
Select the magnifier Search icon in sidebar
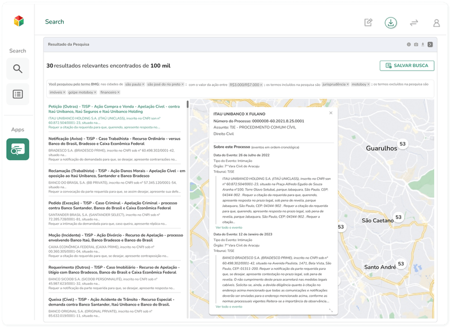click(x=18, y=69)
